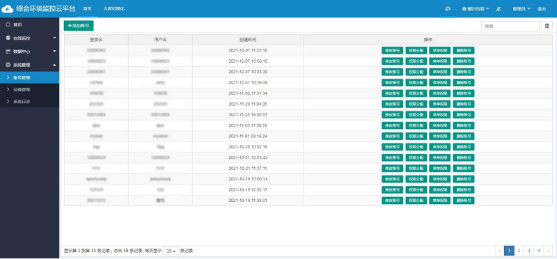
Task: Open the 管理员 user dropdown
Action: [521, 9]
